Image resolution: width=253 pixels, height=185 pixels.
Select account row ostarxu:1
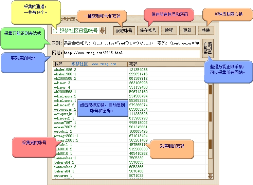point(63,175)
